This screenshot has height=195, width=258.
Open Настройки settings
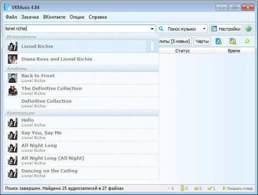[226, 29]
